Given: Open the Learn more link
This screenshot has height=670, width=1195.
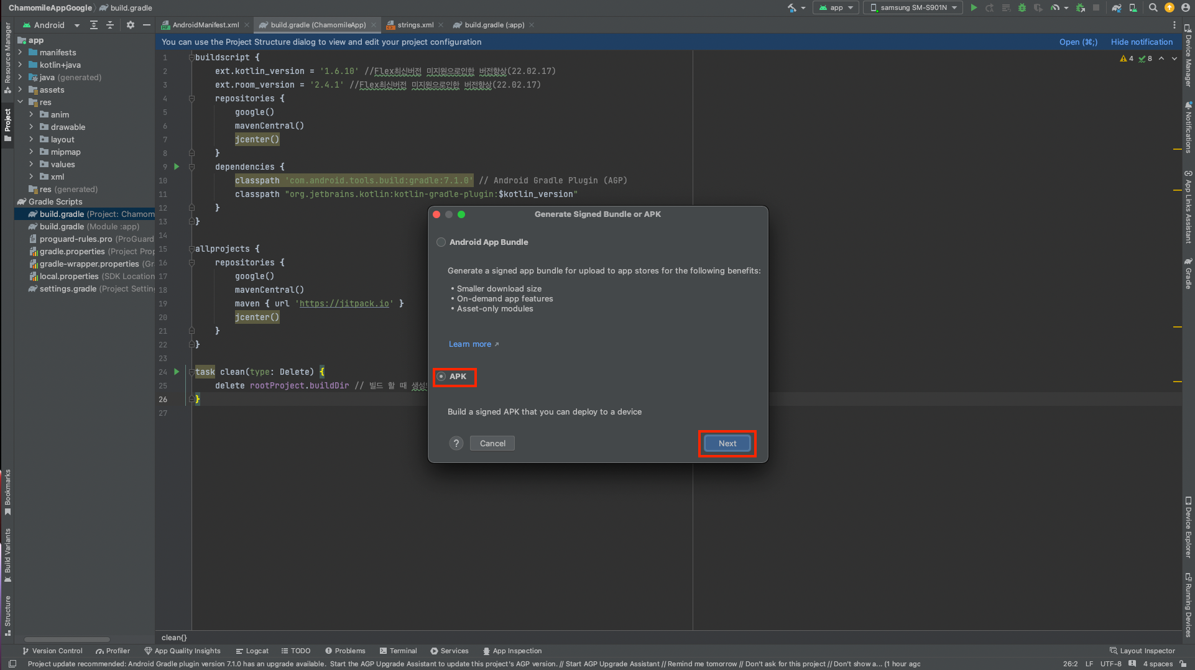Looking at the screenshot, I should coord(474,344).
